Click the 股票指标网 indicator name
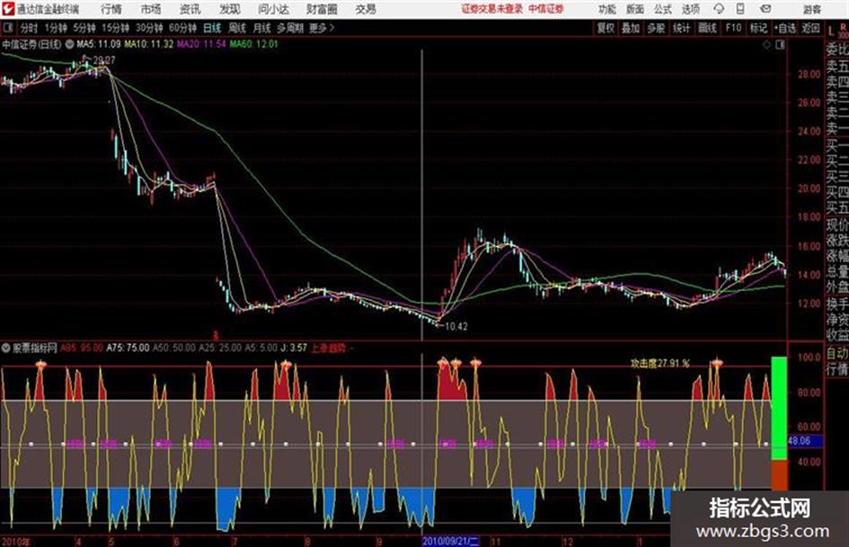Image resolution: width=849 pixels, height=547 pixels. [x=35, y=348]
